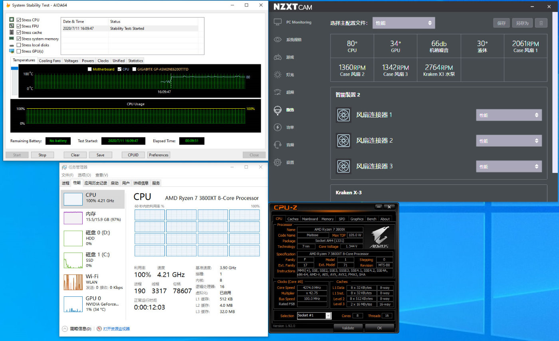Stop the AIDA64 stability test
The height and width of the screenshot is (341, 559).
point(42,155)
